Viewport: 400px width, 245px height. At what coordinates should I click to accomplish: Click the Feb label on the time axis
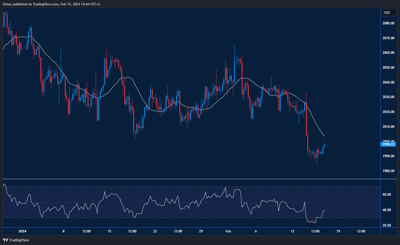pyautogui.click(x=228, y=231)
